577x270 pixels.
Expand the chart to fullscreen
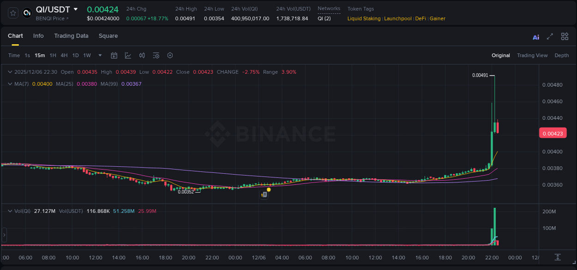tap(550, 36)
